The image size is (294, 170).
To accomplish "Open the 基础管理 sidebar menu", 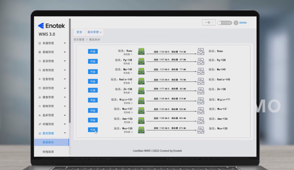I will point(52,52).
